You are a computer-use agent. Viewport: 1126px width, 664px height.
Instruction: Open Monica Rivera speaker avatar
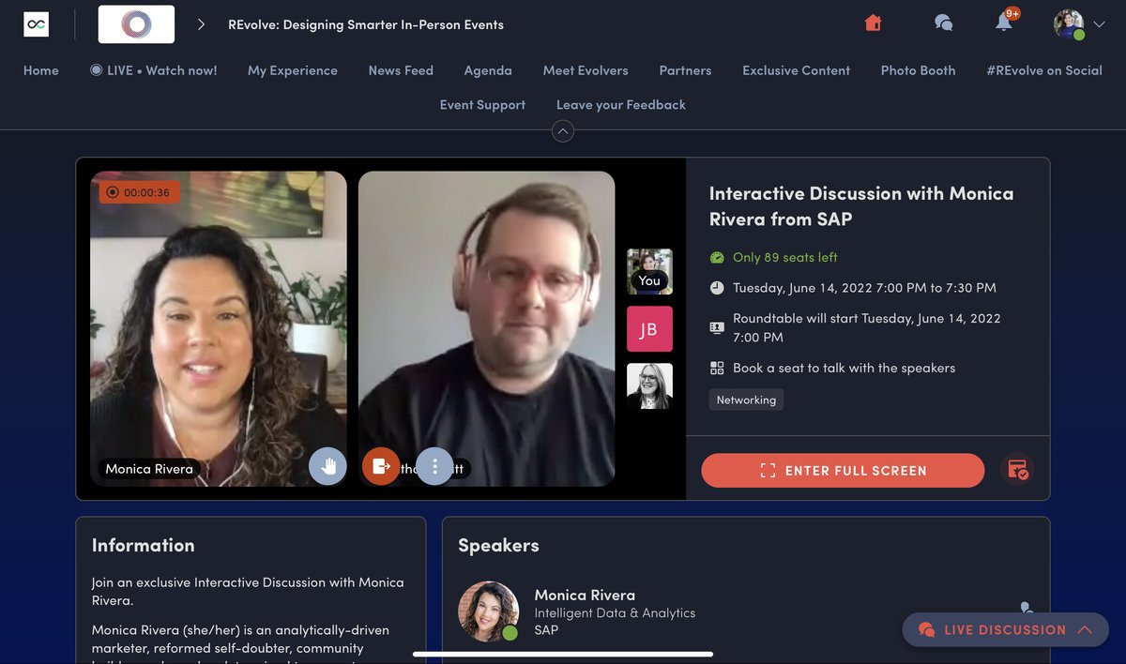click(488, 611)
